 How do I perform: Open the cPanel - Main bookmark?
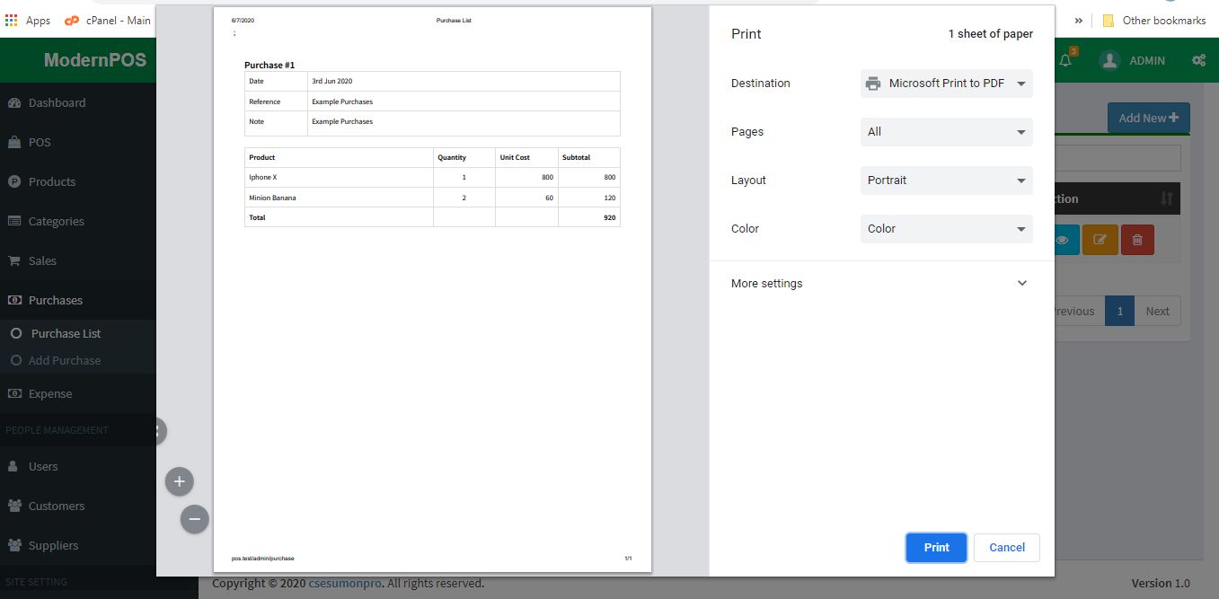click(x=108, y=20)
